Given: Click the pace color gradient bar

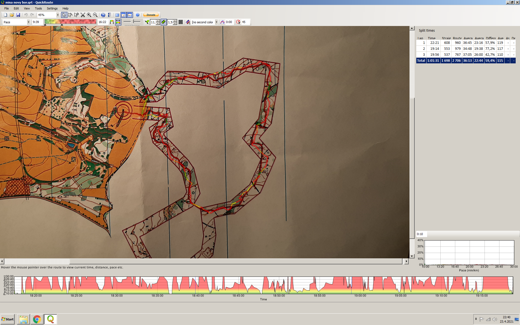Looking at the screenshot, I should coord(70,22).
